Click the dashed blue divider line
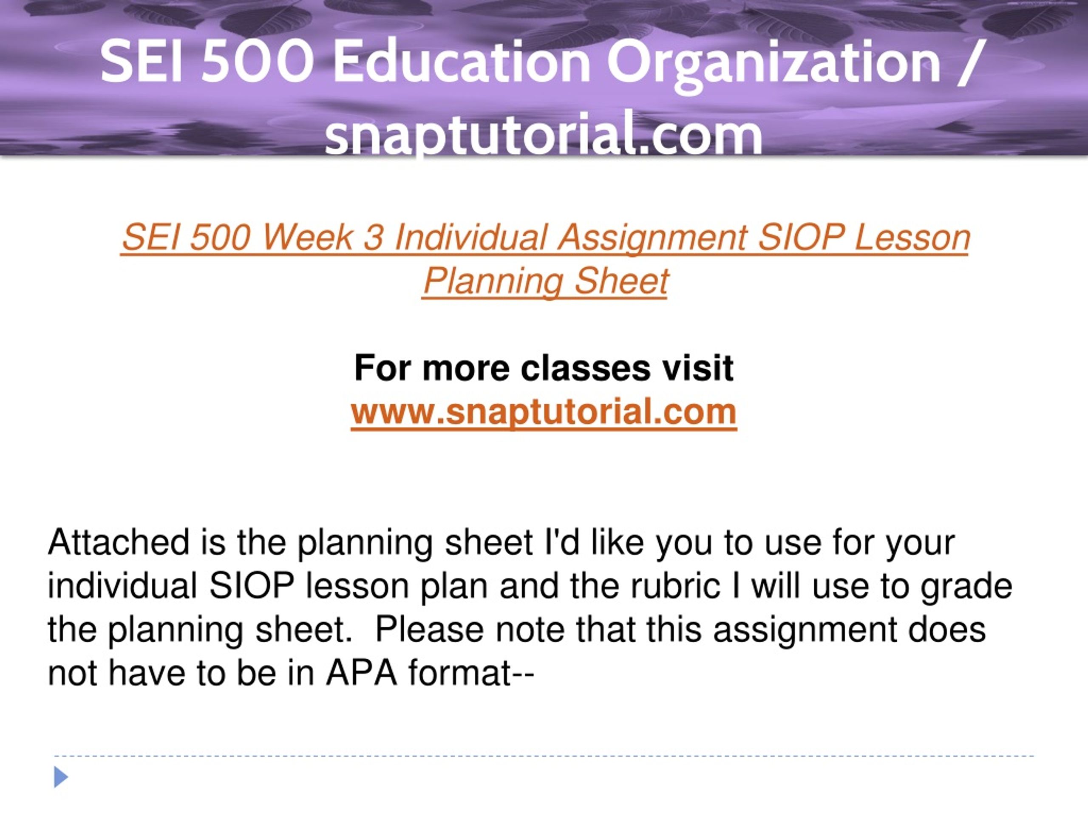Viewport: 1088px width, 816px height. (x=544, y=756)
